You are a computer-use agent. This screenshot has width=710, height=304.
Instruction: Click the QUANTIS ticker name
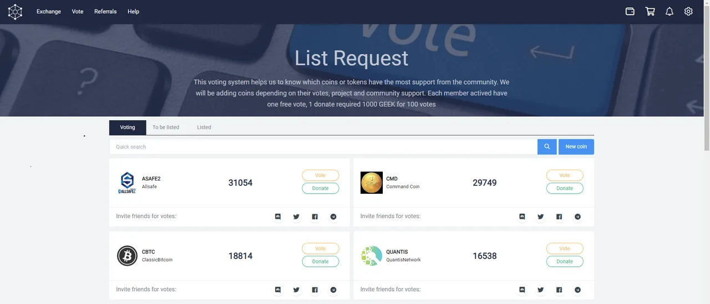pos(397,252)
